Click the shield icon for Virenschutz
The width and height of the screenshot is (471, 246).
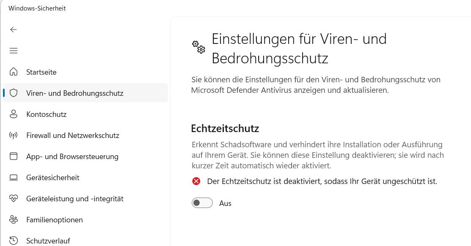(x=14, y=93)
